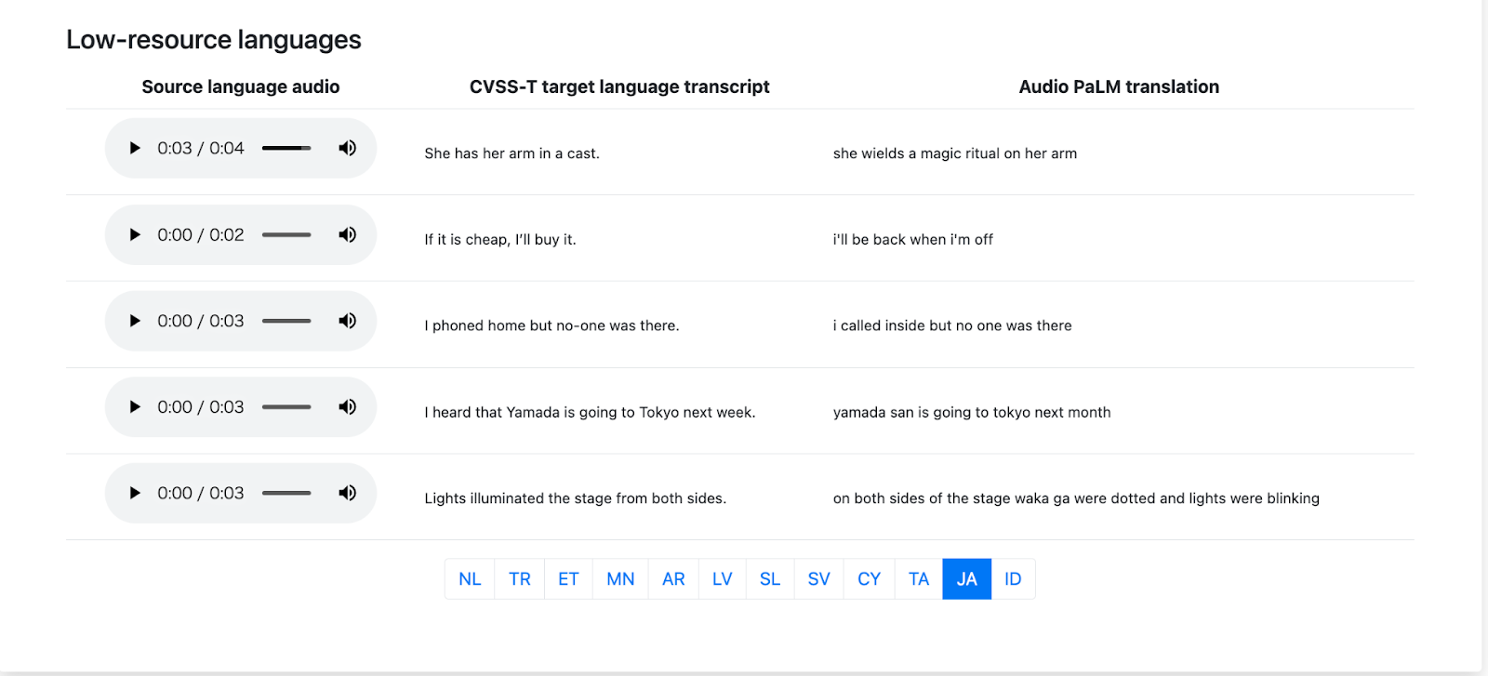Click the 'Source language audio' column header
Image resolution: width=1488 pixels, height=676 pixels.
[x=241, y=86]
